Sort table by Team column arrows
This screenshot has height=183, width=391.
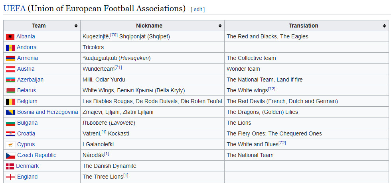tap(76, 26)
